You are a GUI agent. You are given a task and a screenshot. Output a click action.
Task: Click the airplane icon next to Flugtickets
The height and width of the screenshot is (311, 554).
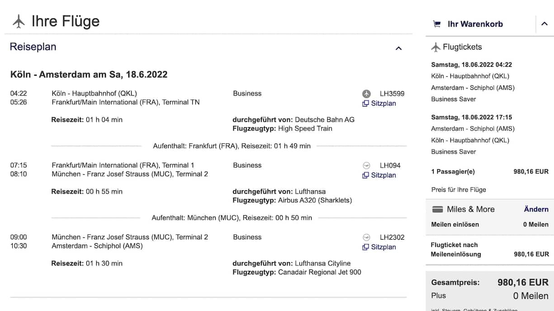436,47
